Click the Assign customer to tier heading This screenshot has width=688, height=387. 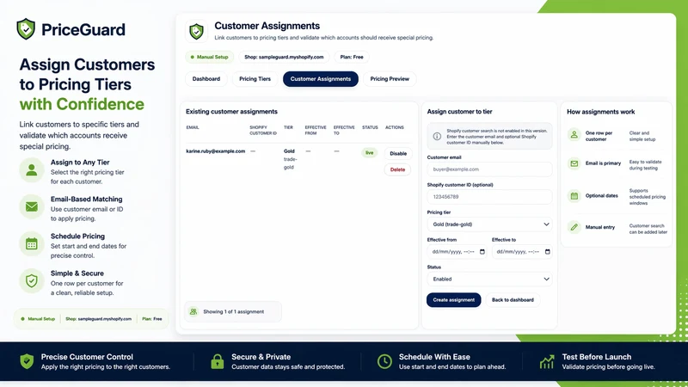click(459, 112)
